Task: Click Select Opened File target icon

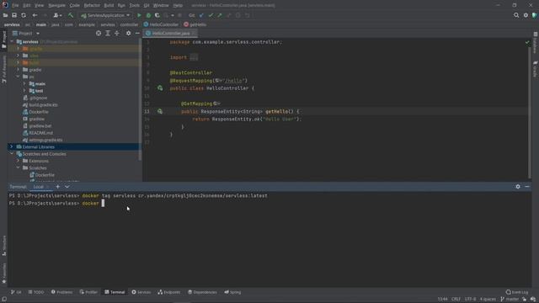Action: 99,34
